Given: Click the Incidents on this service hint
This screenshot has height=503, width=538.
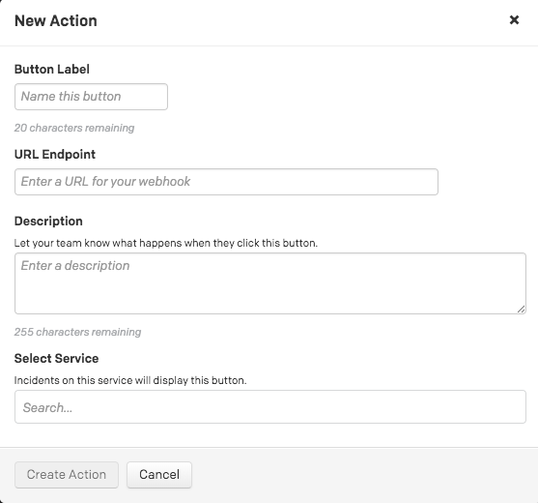Looking at the screenshot, I should [130, 380].
